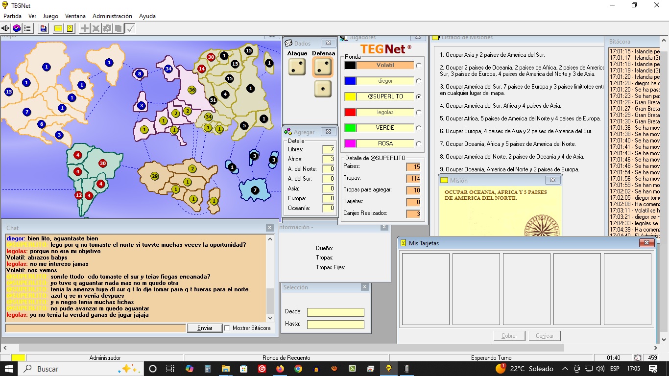Screen dimensions: 669x376
Task: Open the Partida menu
Action: coord(12,16)
